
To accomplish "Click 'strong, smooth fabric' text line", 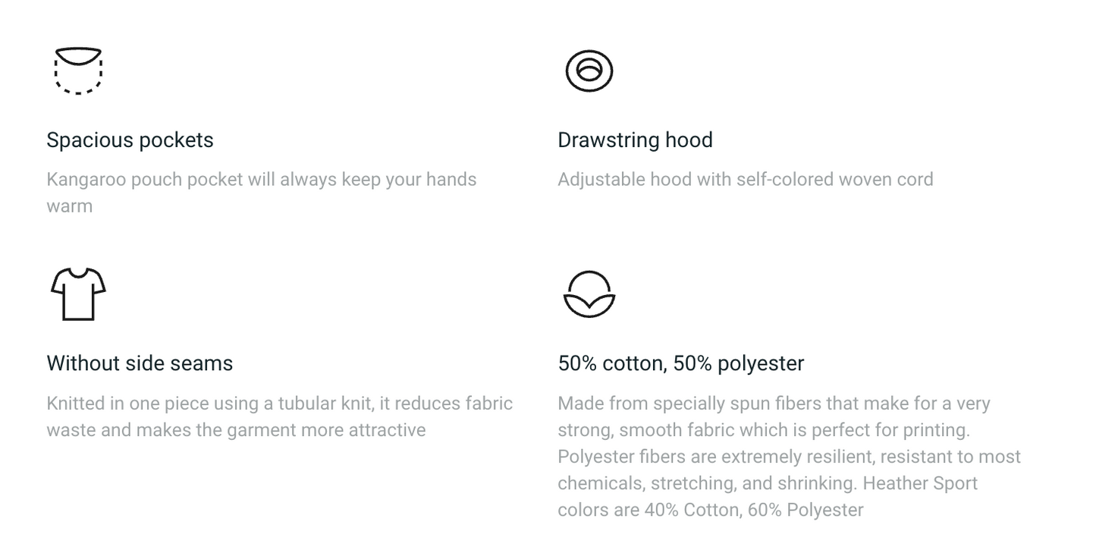I will click(764, 430).
